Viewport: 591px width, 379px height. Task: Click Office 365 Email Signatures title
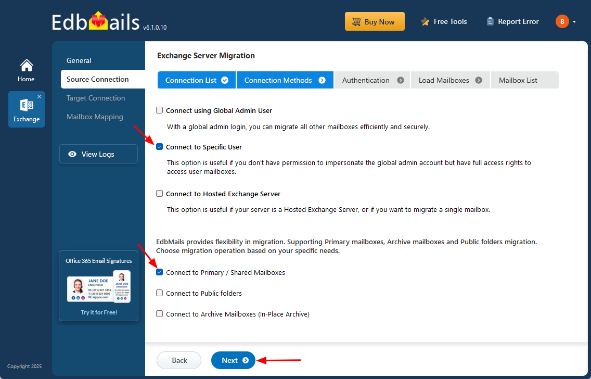click(99, 261)
